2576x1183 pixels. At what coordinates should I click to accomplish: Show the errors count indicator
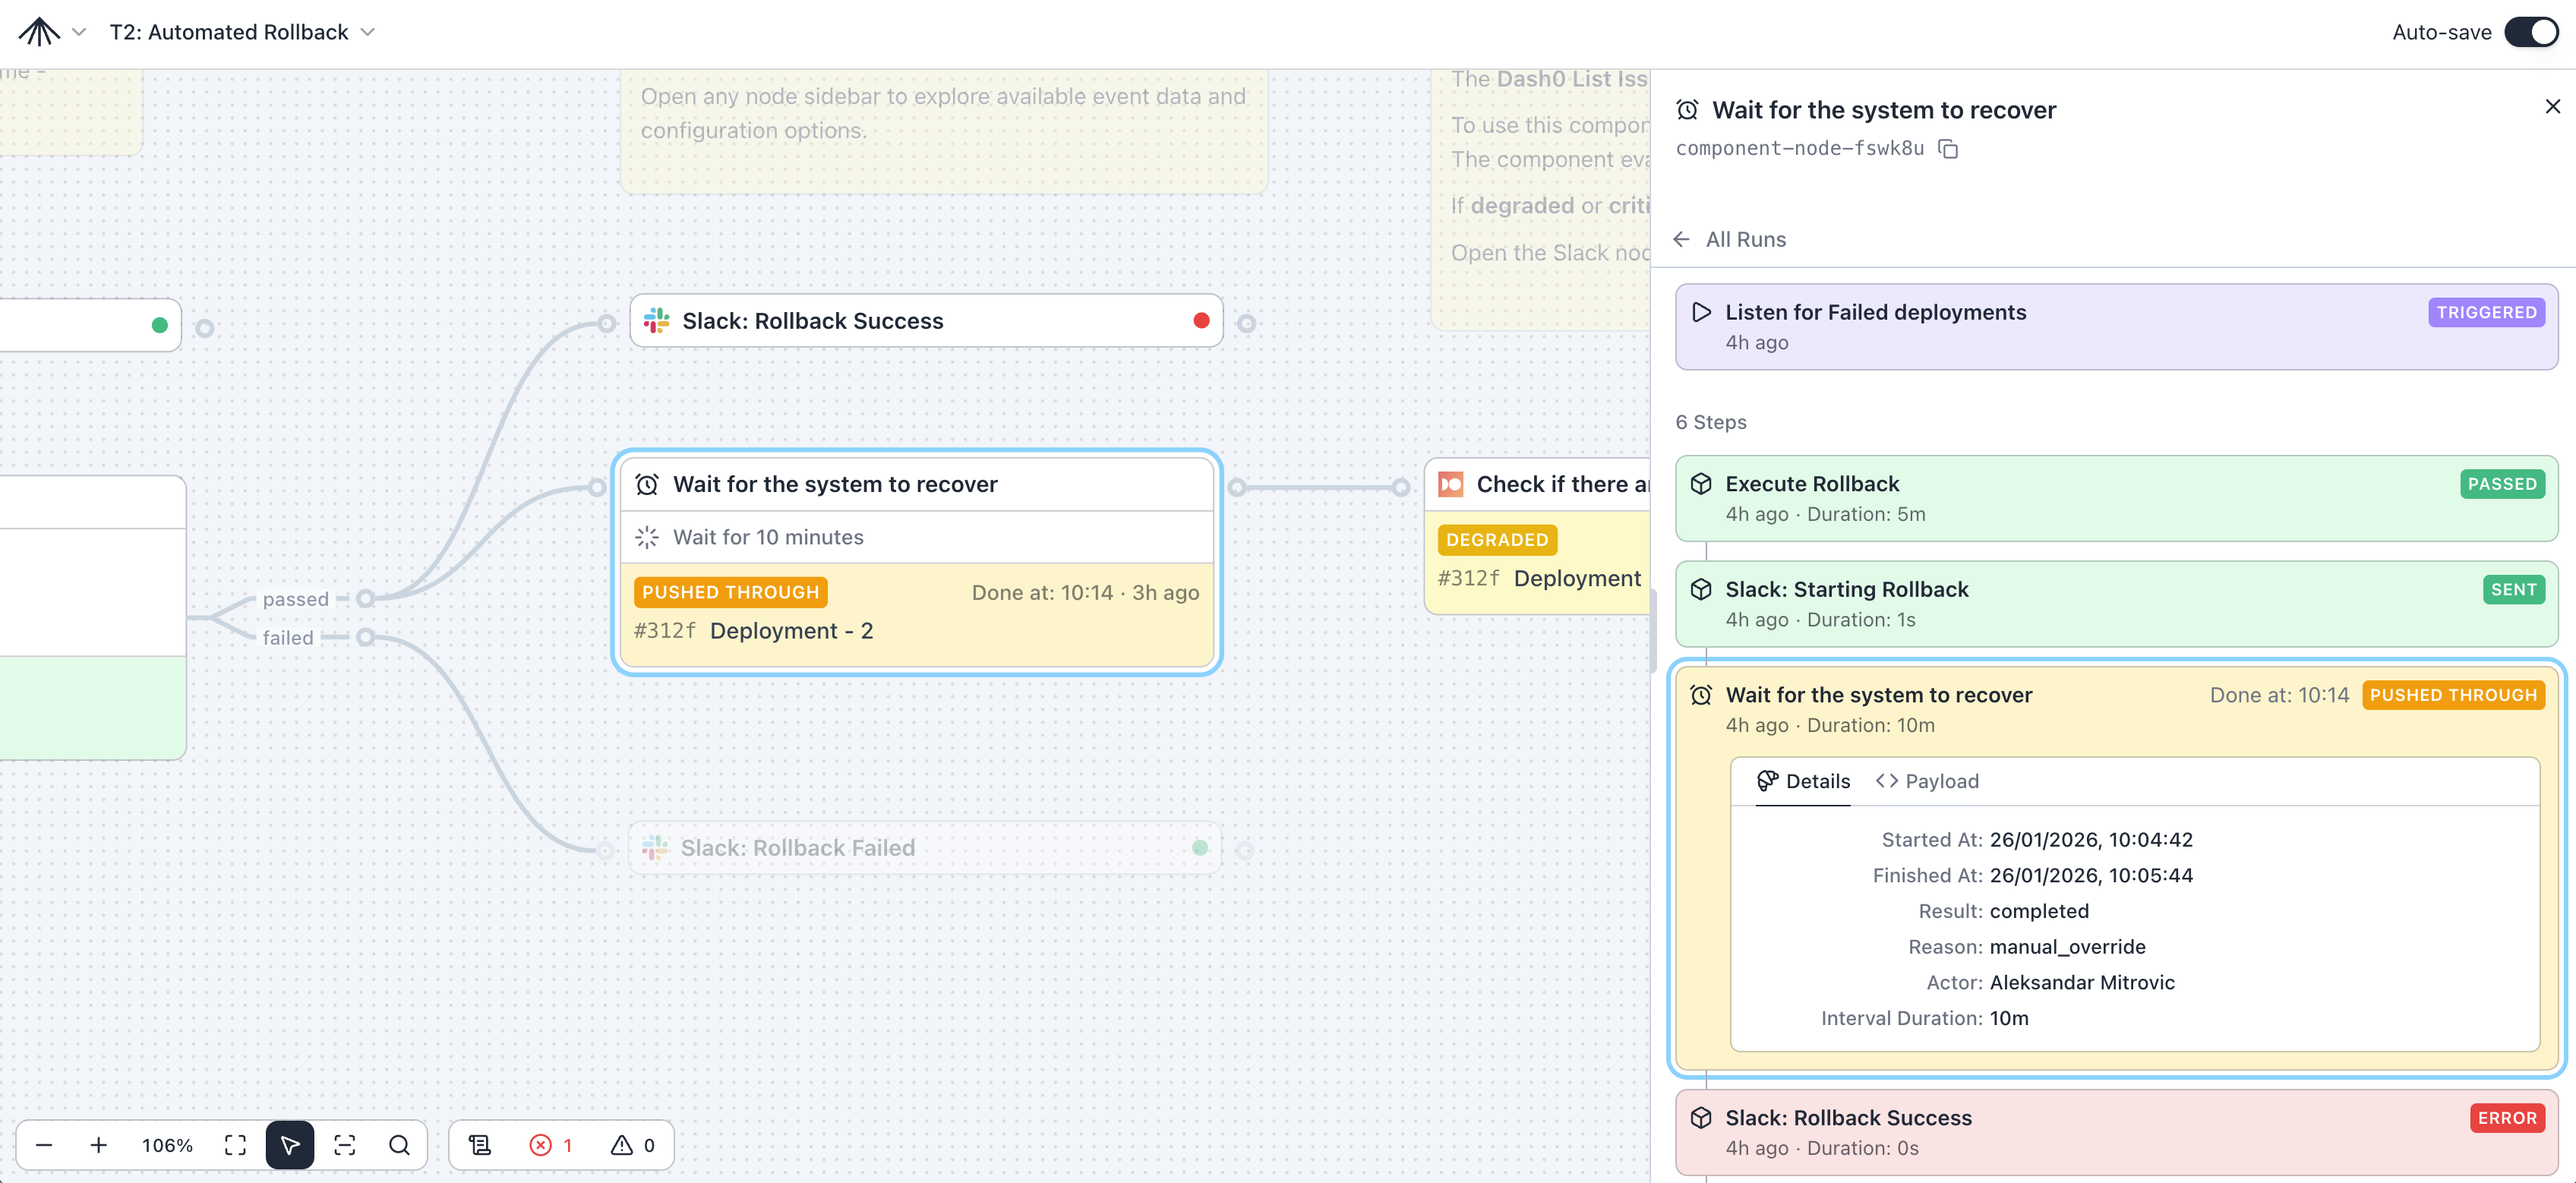(551, 1145)
